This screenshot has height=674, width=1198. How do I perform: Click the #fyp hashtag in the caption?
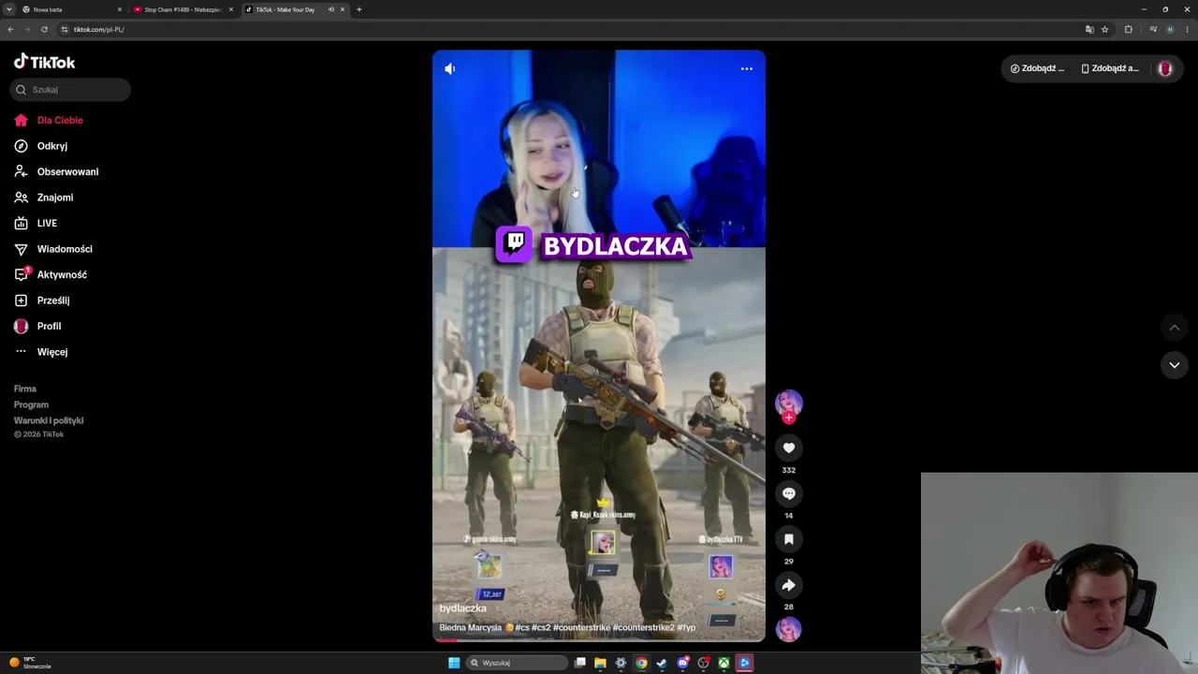686,627
